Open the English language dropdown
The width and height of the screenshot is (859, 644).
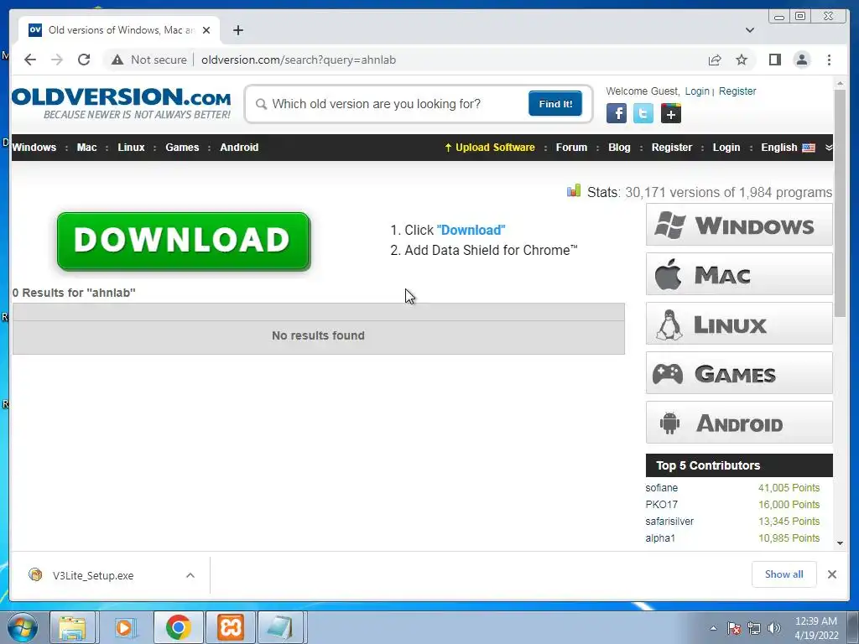click(788, 148)
